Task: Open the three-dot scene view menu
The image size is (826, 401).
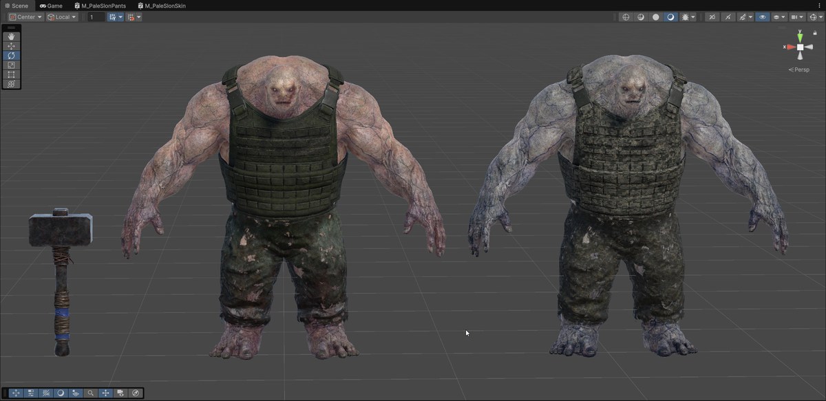Action: 819,6
